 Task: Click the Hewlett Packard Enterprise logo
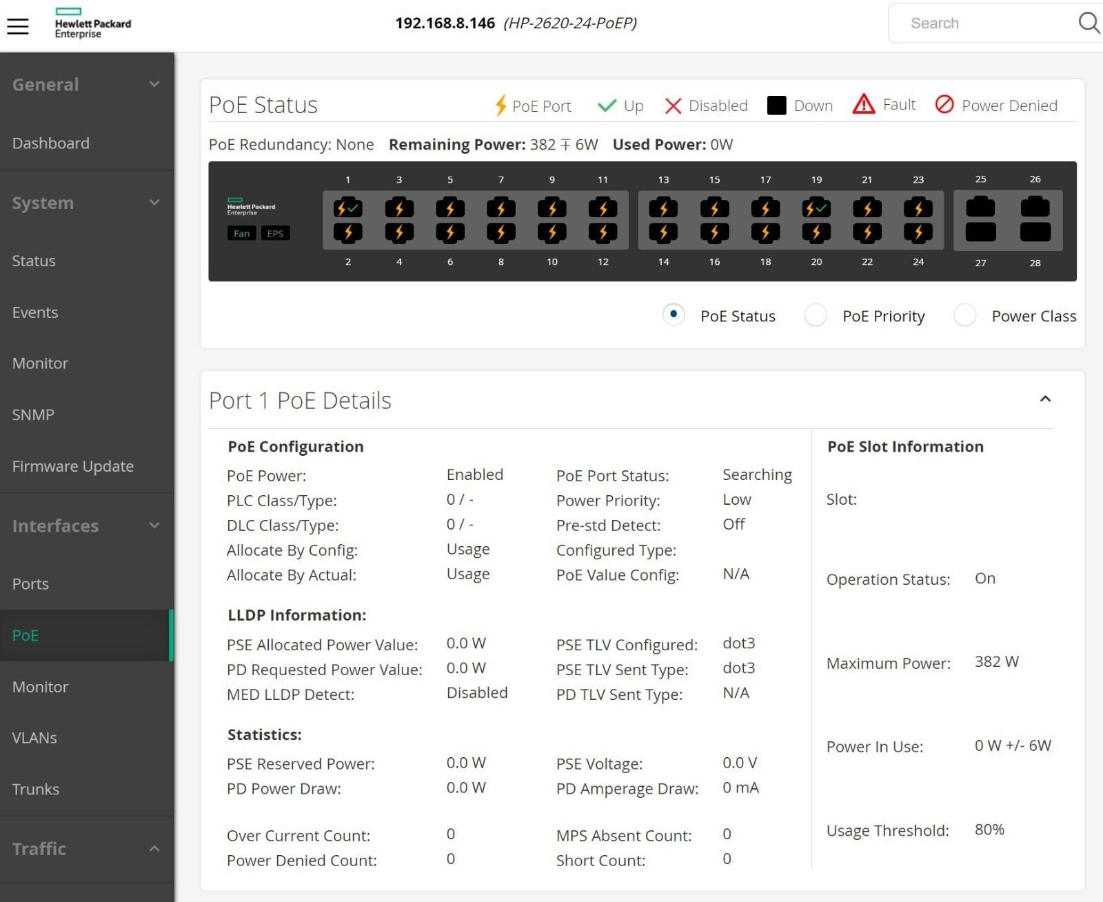[92, 23]
